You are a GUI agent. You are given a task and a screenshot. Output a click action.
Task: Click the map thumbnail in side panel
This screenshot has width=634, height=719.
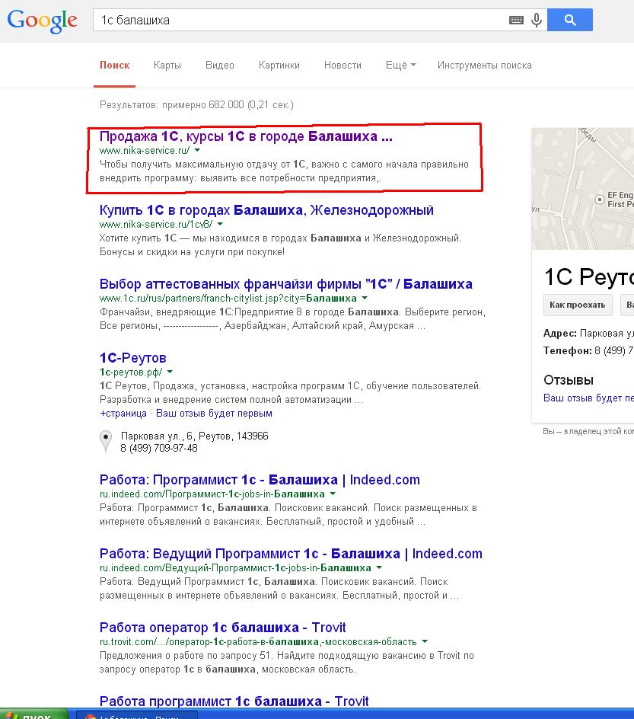coord(582,189)
